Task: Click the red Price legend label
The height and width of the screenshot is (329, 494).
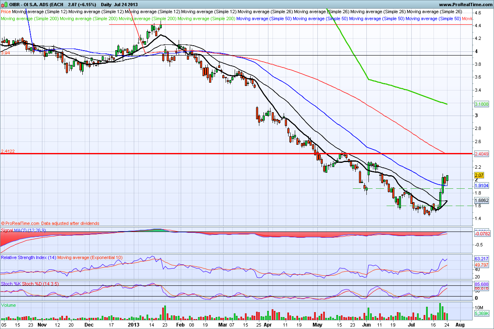Action: [6, 12]
